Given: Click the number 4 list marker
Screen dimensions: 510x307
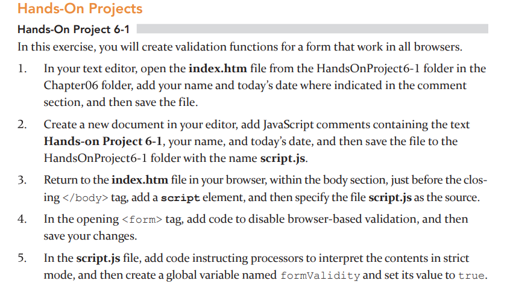Looking at the screenshot, I should tap(22, 219).
